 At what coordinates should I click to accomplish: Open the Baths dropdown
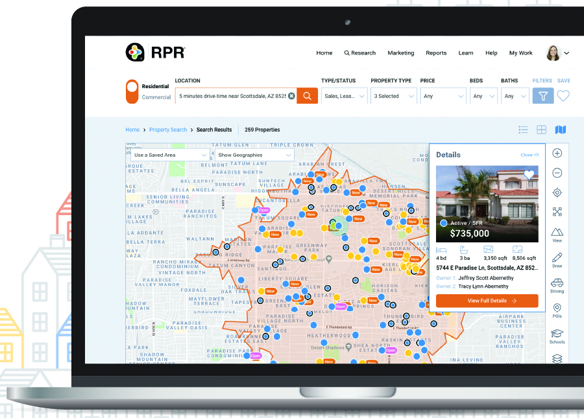(515, 96)
